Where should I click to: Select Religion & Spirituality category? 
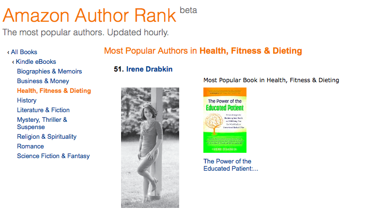[46, 136]
